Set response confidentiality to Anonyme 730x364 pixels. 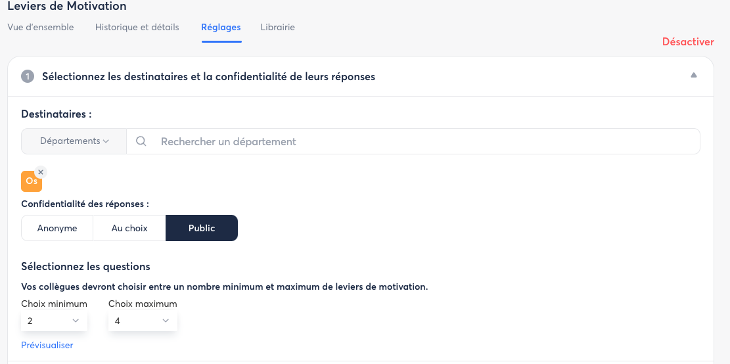57,228
